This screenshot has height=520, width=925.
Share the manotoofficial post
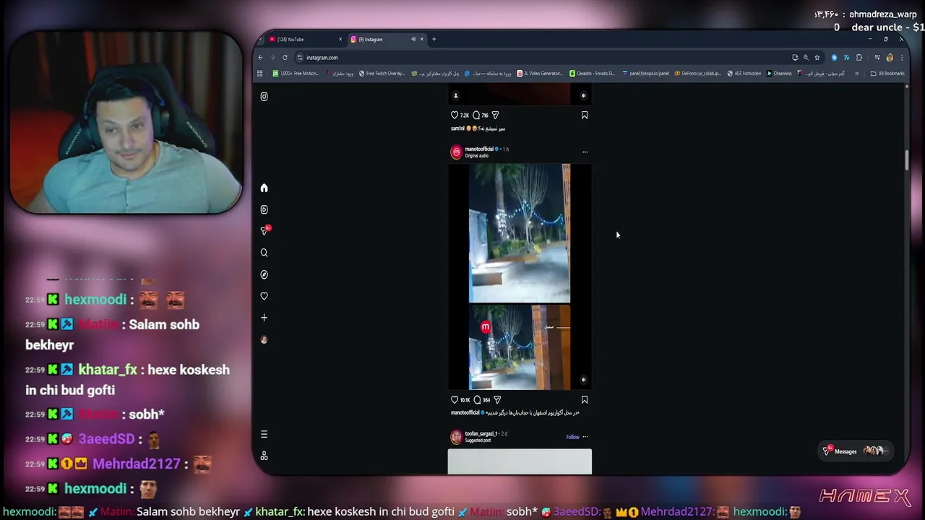coord(497,399)
